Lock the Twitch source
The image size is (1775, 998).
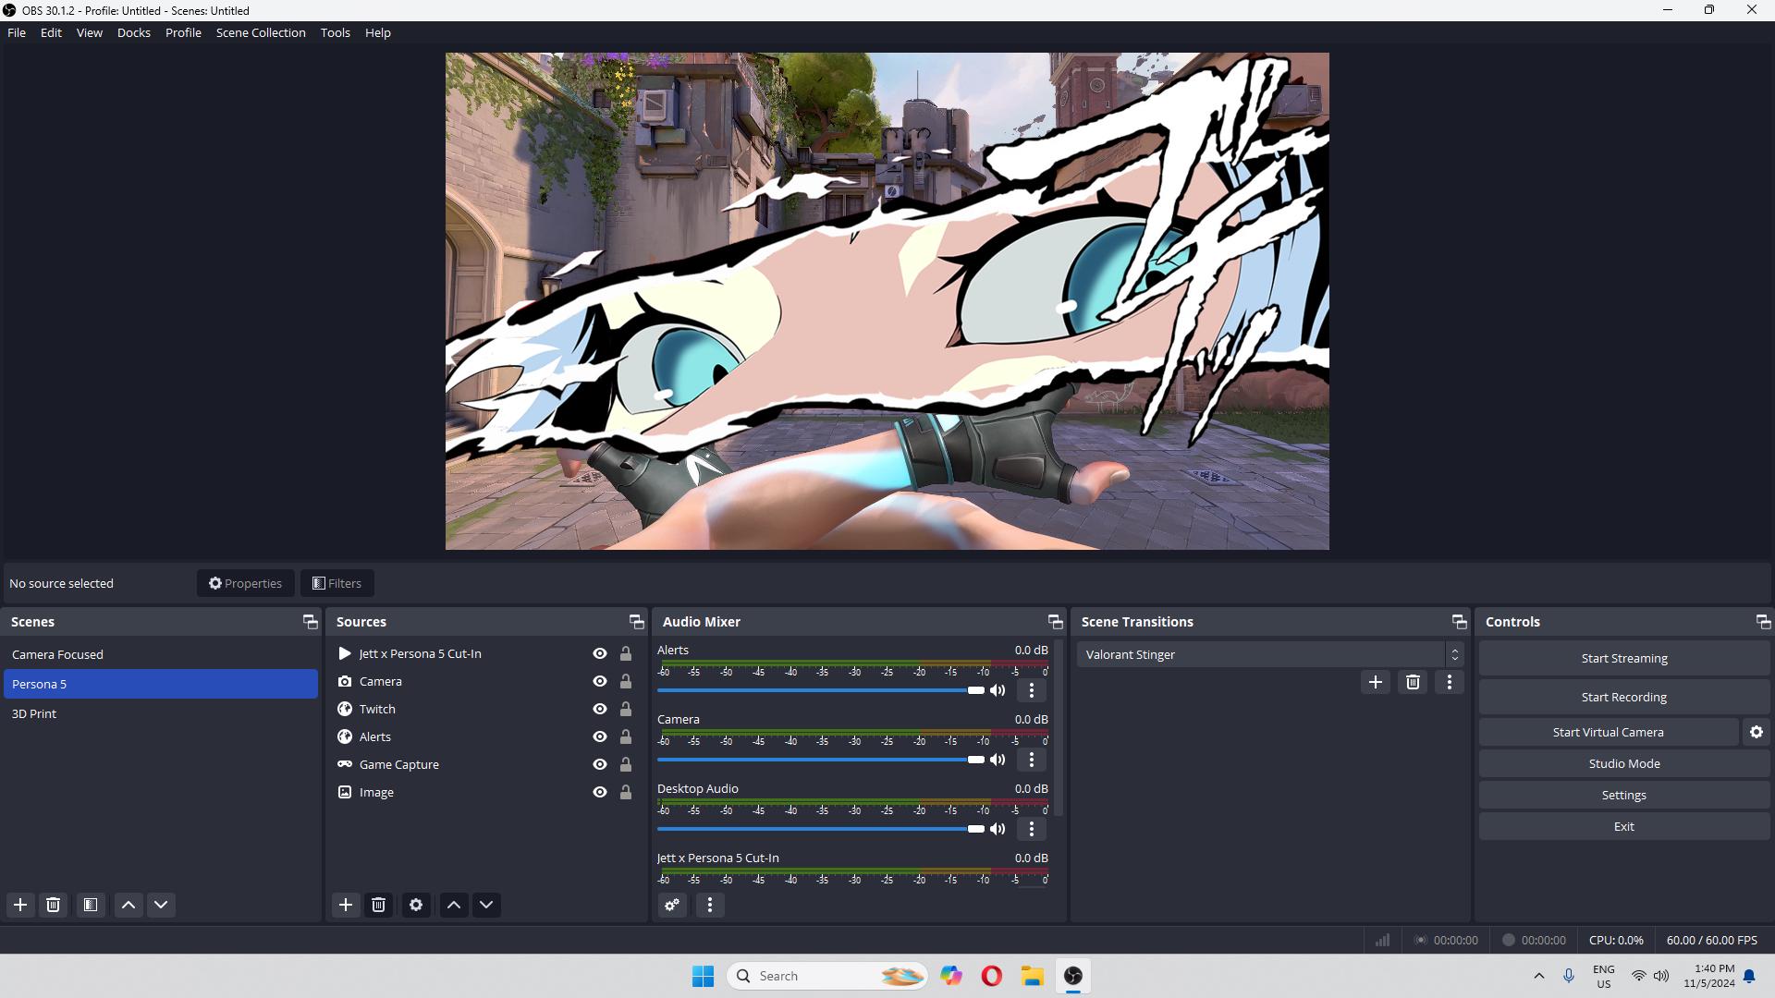(625, 709)
